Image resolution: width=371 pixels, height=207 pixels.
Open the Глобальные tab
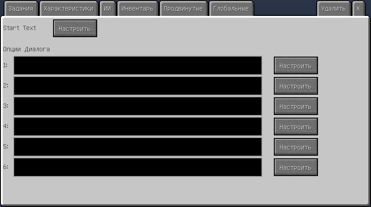[x=231, y=9]
